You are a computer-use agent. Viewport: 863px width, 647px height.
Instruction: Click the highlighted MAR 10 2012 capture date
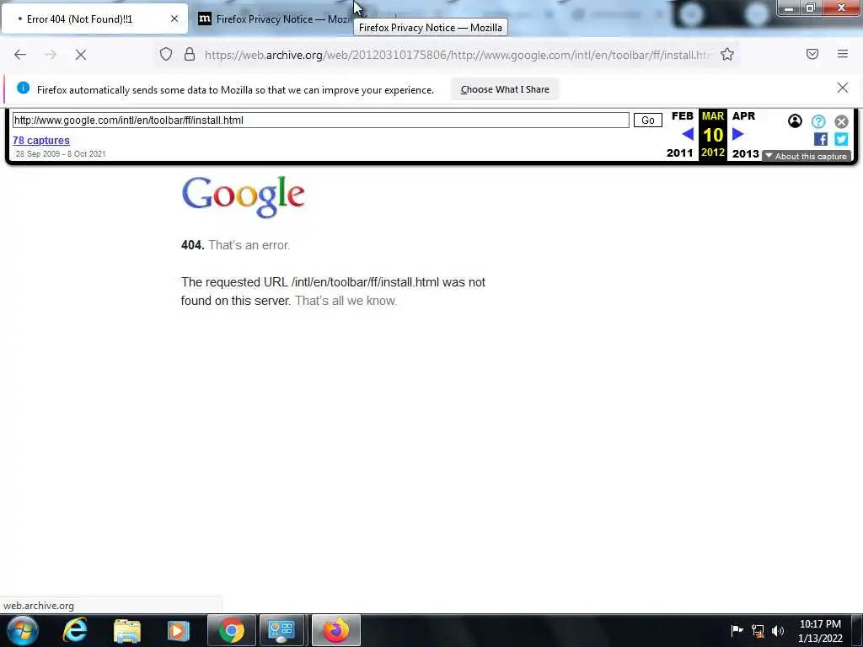pos(713,135)
